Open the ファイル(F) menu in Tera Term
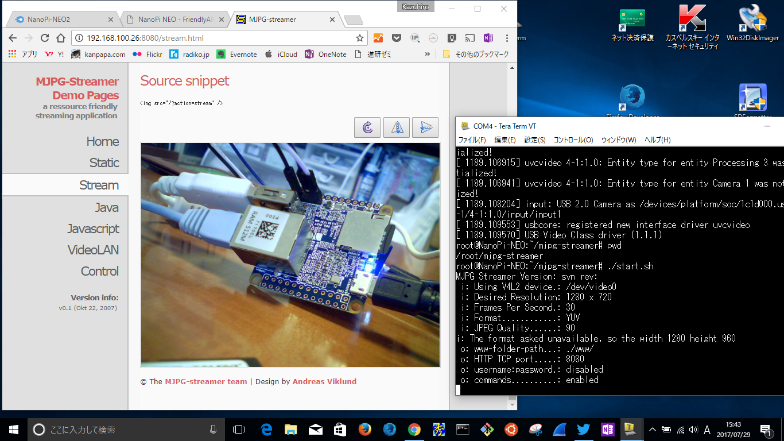 pos(472,140)
